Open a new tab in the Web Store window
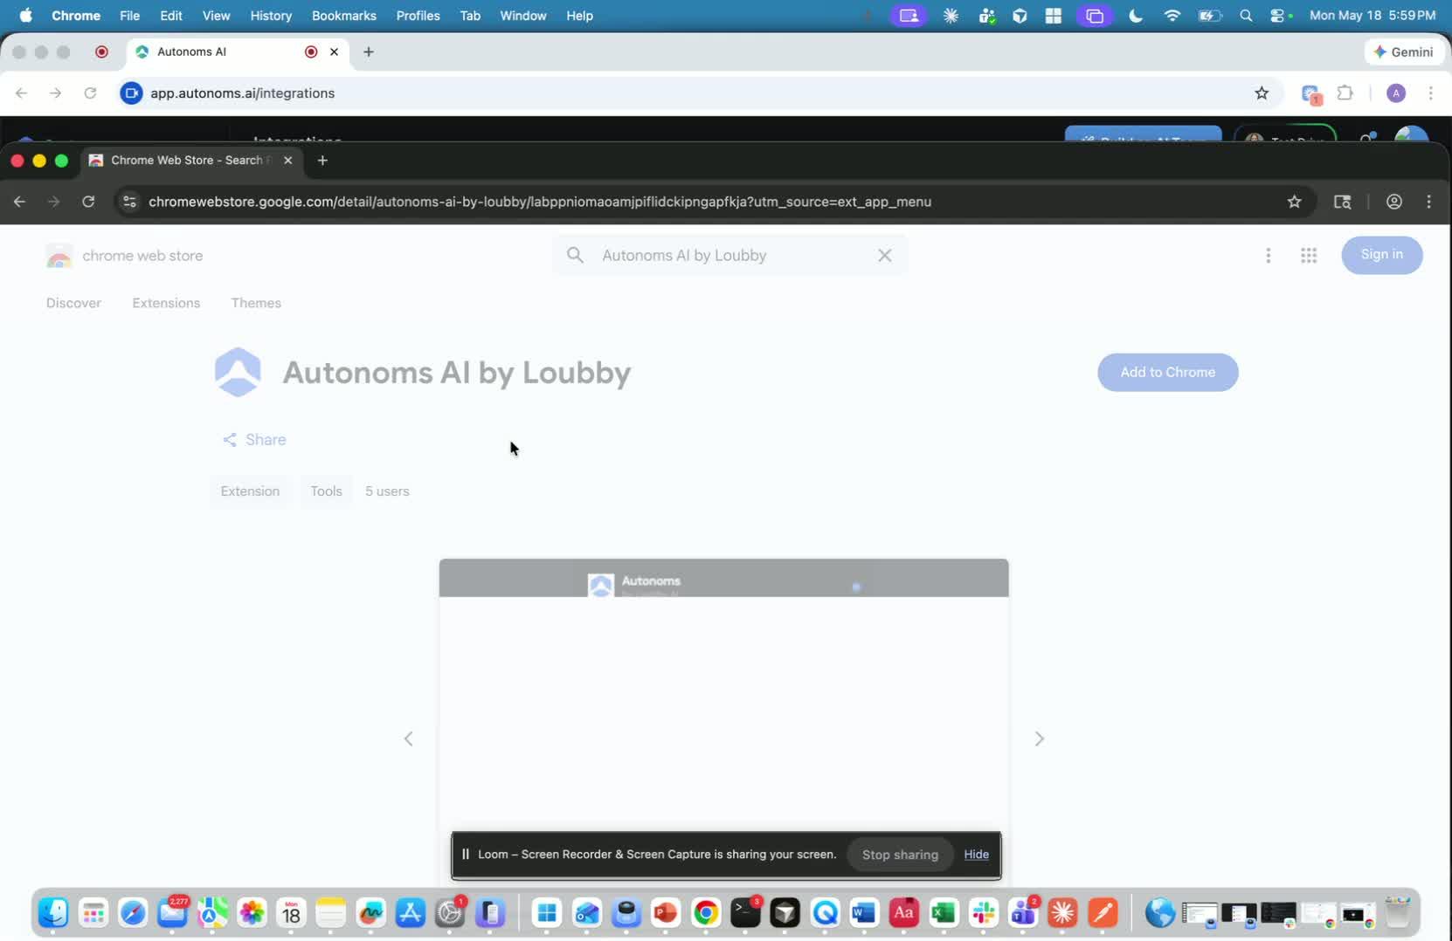This screenshot has height=941, width=1452. (322, 161)
